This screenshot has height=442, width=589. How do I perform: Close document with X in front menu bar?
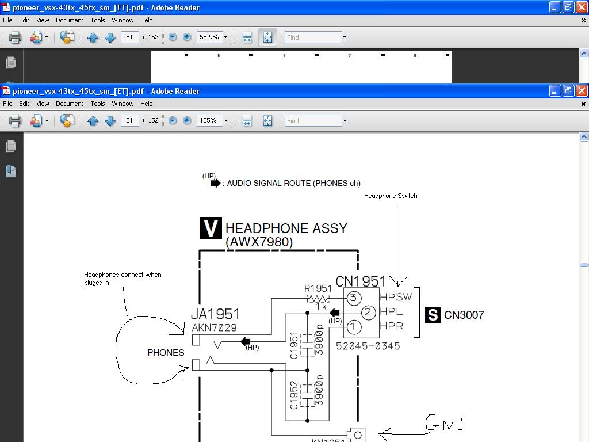583,104
